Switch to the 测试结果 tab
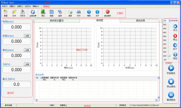This screenshot has width=181, height=108. (x=140, y=20)
